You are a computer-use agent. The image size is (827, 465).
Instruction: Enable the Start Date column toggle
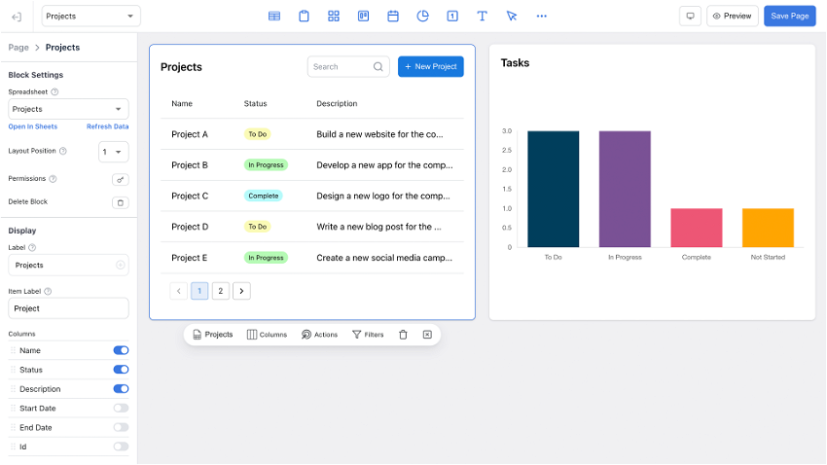[x=121, y=408]
